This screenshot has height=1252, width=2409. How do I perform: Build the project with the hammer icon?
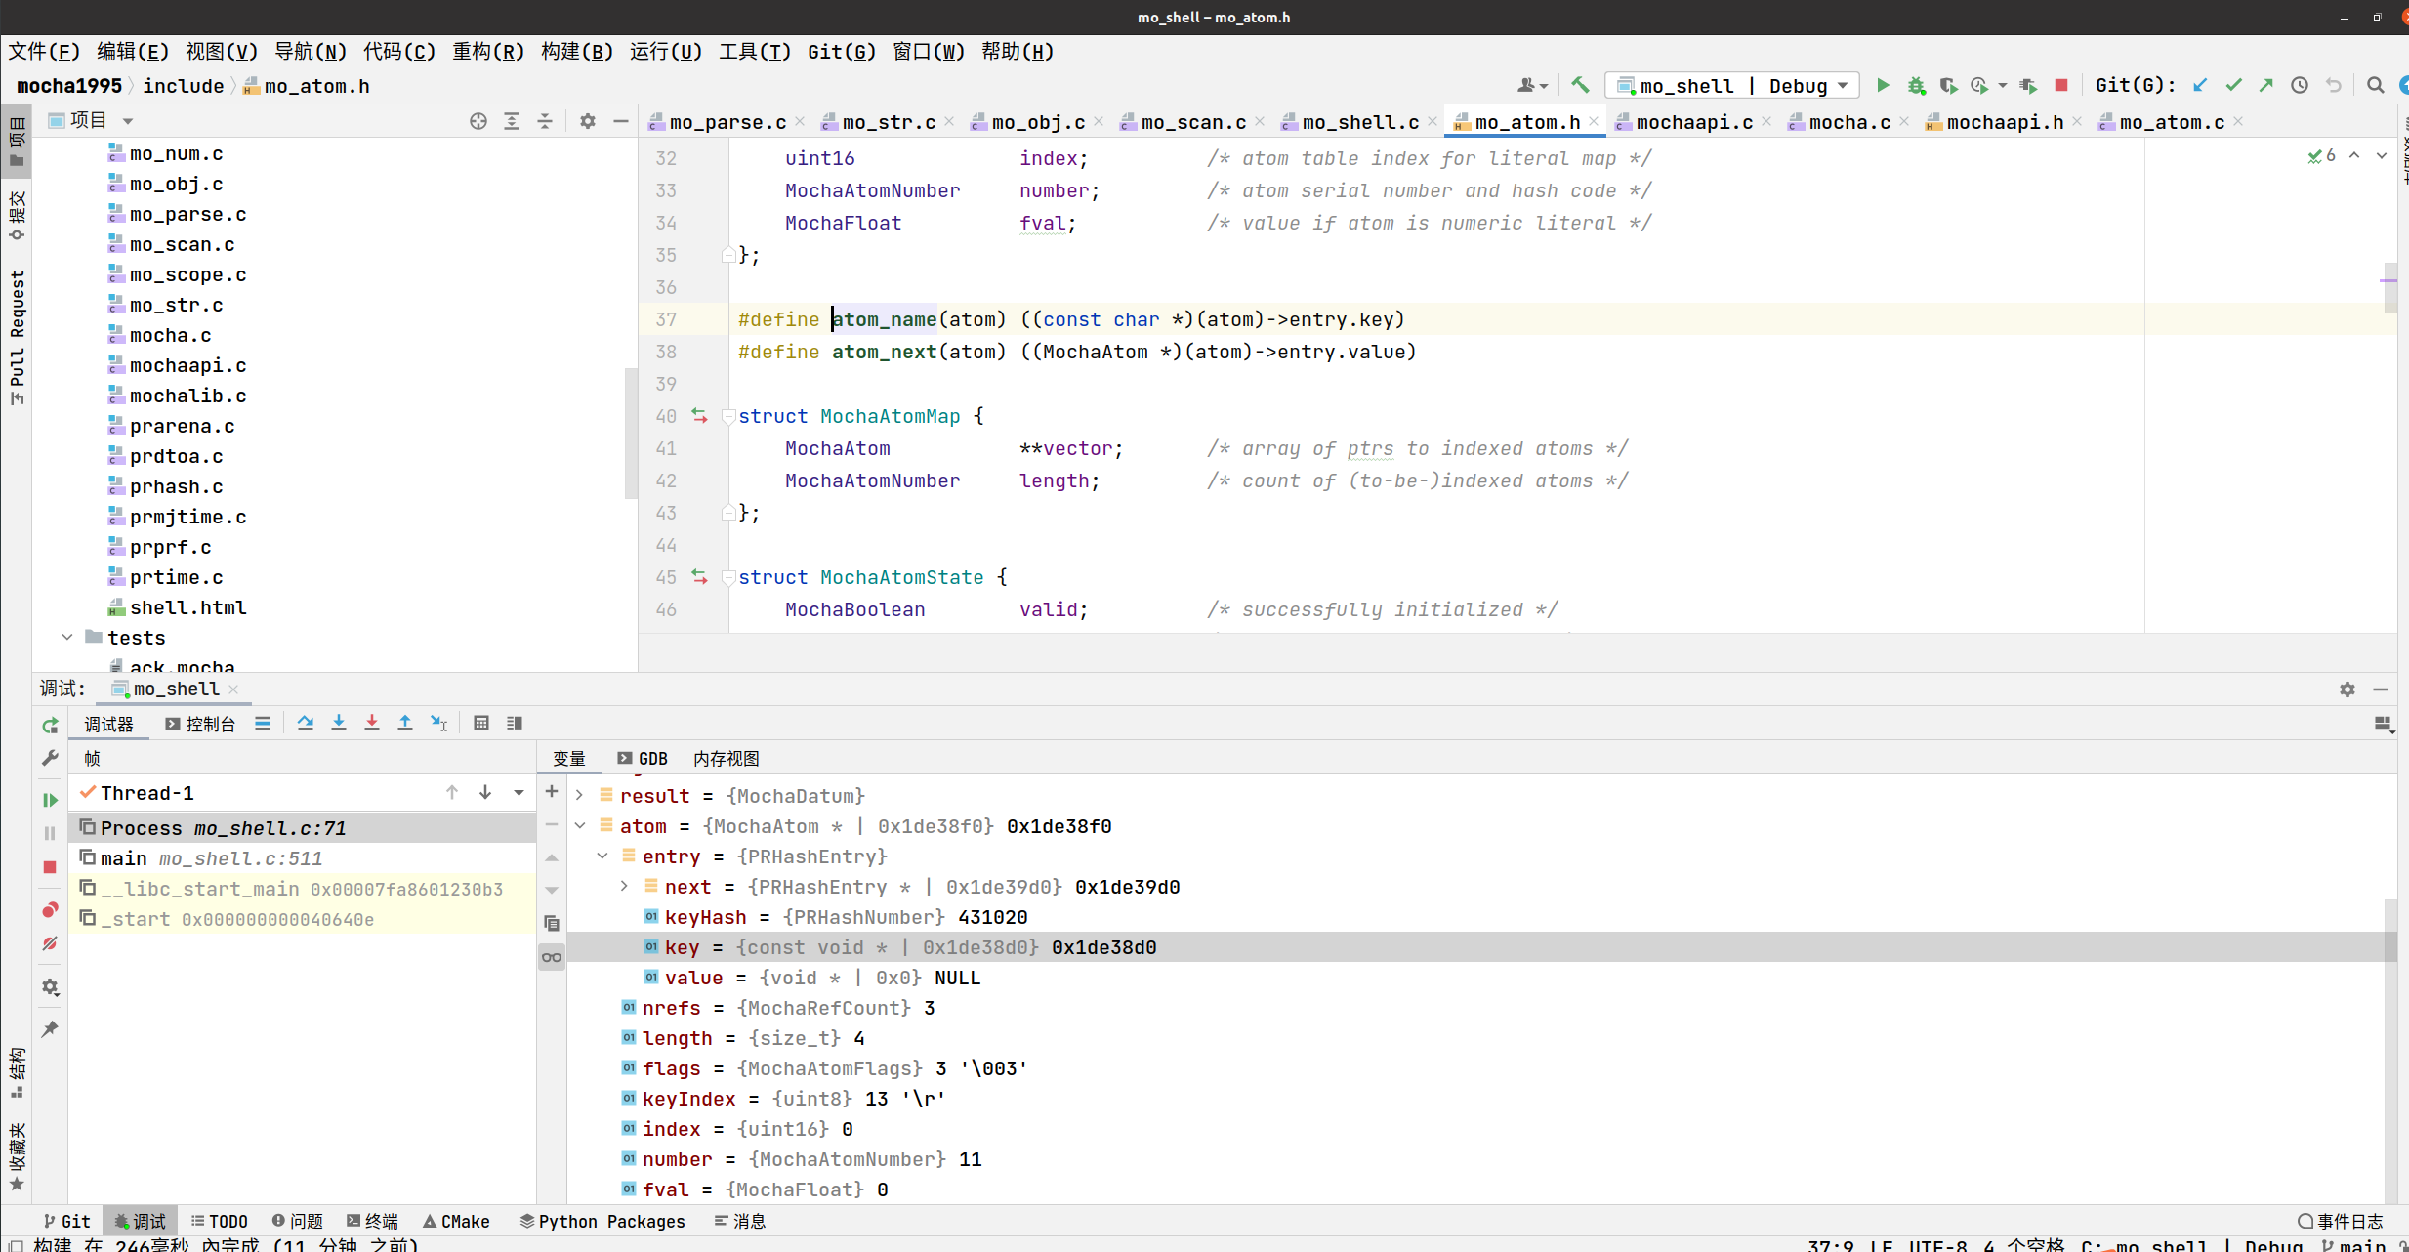[x=1580, y=85]
